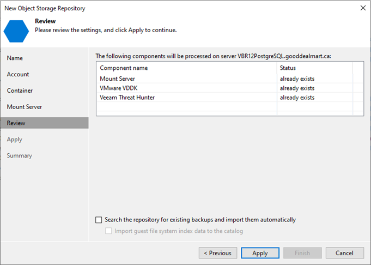371x265 pixels.
Task: Select the highlighted Review step
Action: (x=45, y=123)
